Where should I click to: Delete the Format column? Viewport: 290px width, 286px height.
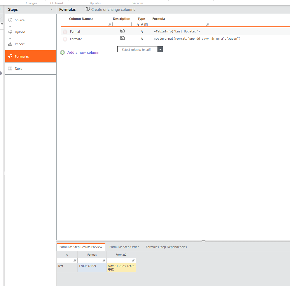click(65, 32)
